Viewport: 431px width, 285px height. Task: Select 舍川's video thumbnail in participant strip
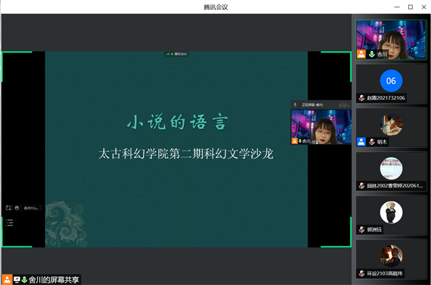pyautogui.click(x=391, y=39)
